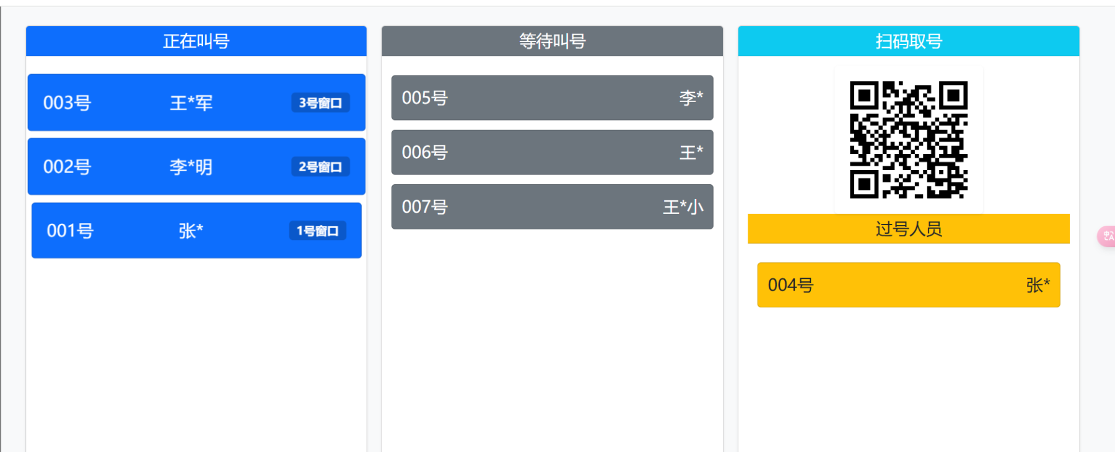Click the 1号窗口 badge
The width and height of the screenshot is (1115, 452).
click(317, 231)
